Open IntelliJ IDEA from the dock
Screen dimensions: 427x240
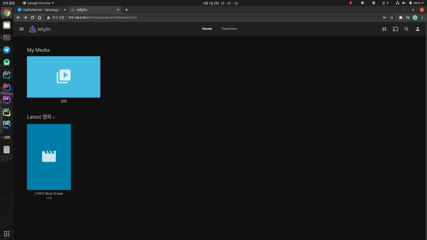click(7, 87)
